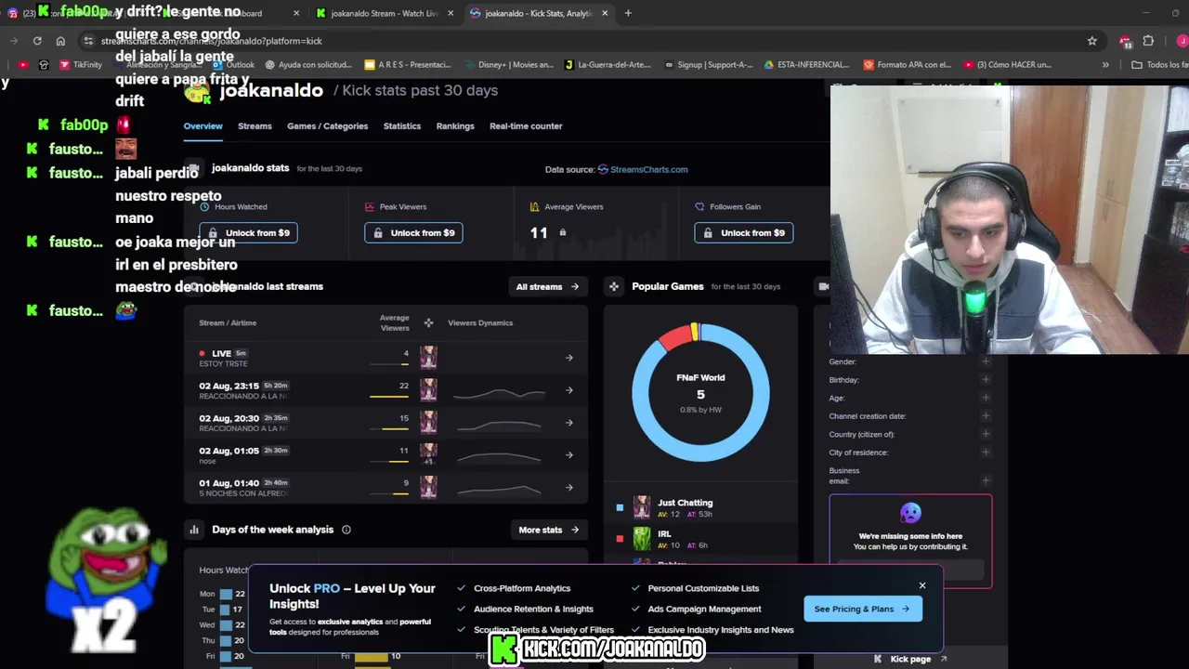Click the Popular Games section icon
This screenshot has height=669, width=1189.
(614, 286)
